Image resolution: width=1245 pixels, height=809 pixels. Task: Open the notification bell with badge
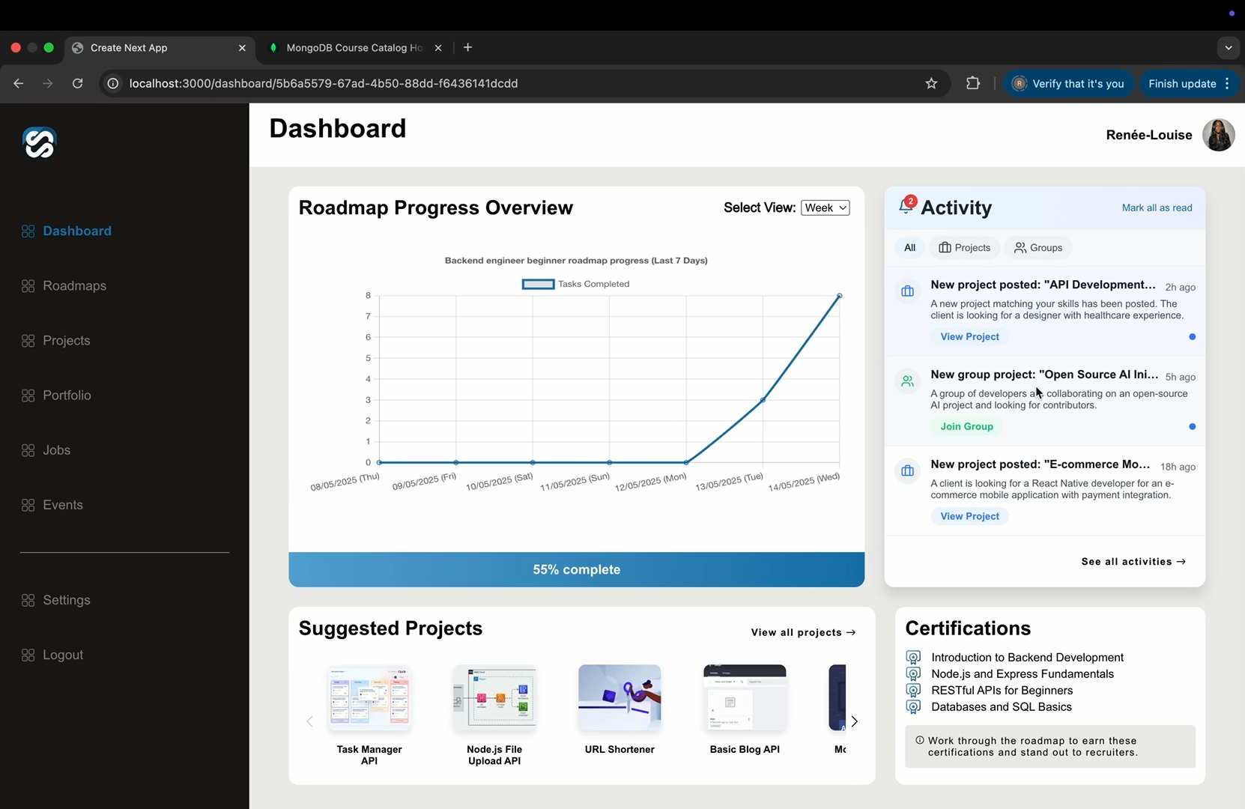[x=906, y=206]
